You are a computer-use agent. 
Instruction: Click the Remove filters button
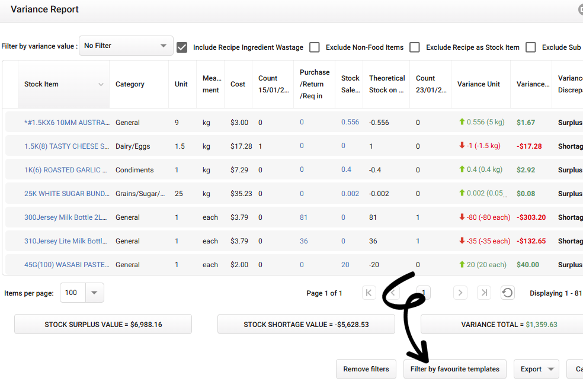tap(366, 368)
